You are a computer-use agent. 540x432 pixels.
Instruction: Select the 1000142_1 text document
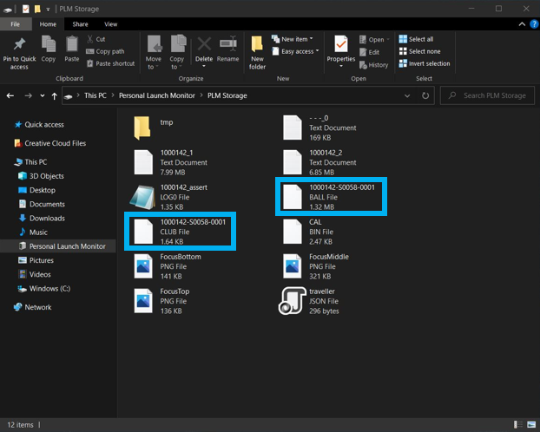(x=170, y=162)
